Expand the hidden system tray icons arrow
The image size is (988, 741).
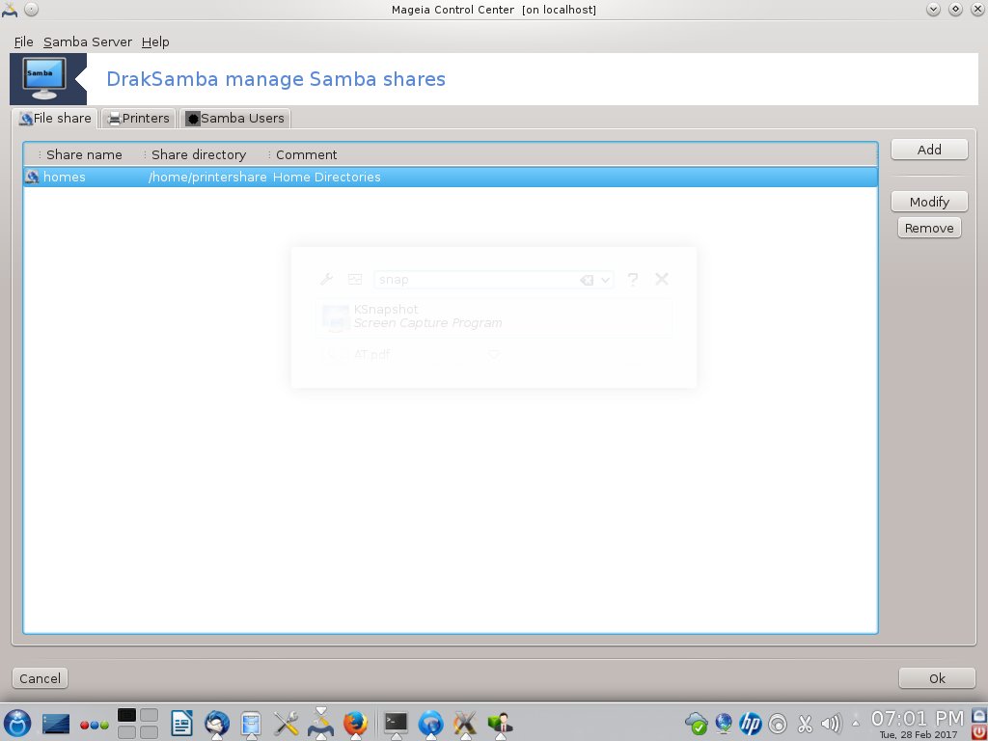pyautogui.click(x=856, y=723)
